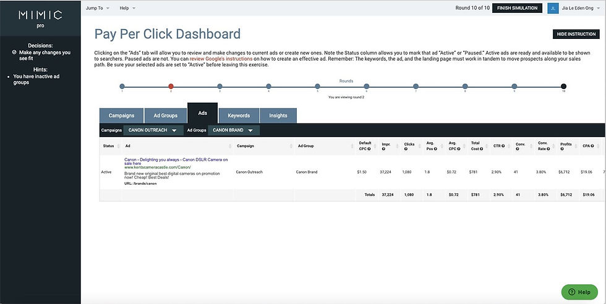Click the CPA help icon
Screen dimensions: 606x304
[x=592, y=146]
